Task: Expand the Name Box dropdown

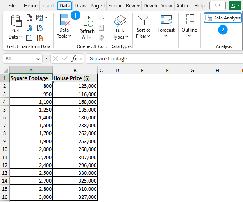Action: [38, 58]
